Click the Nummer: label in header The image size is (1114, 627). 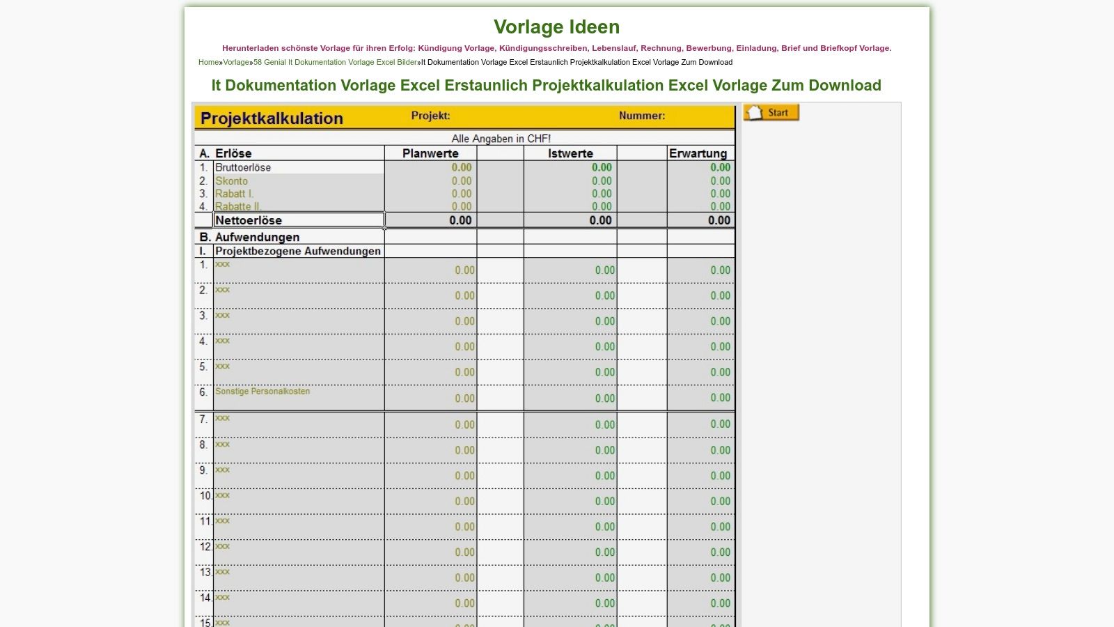tap(642, 116)
